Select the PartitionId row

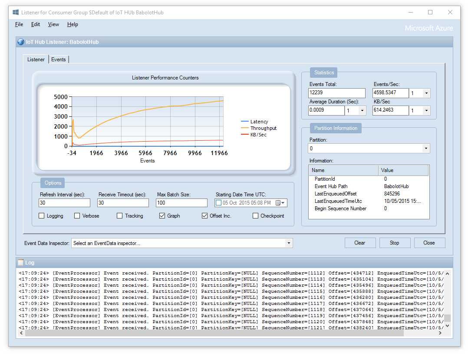[x=369, y=179]
